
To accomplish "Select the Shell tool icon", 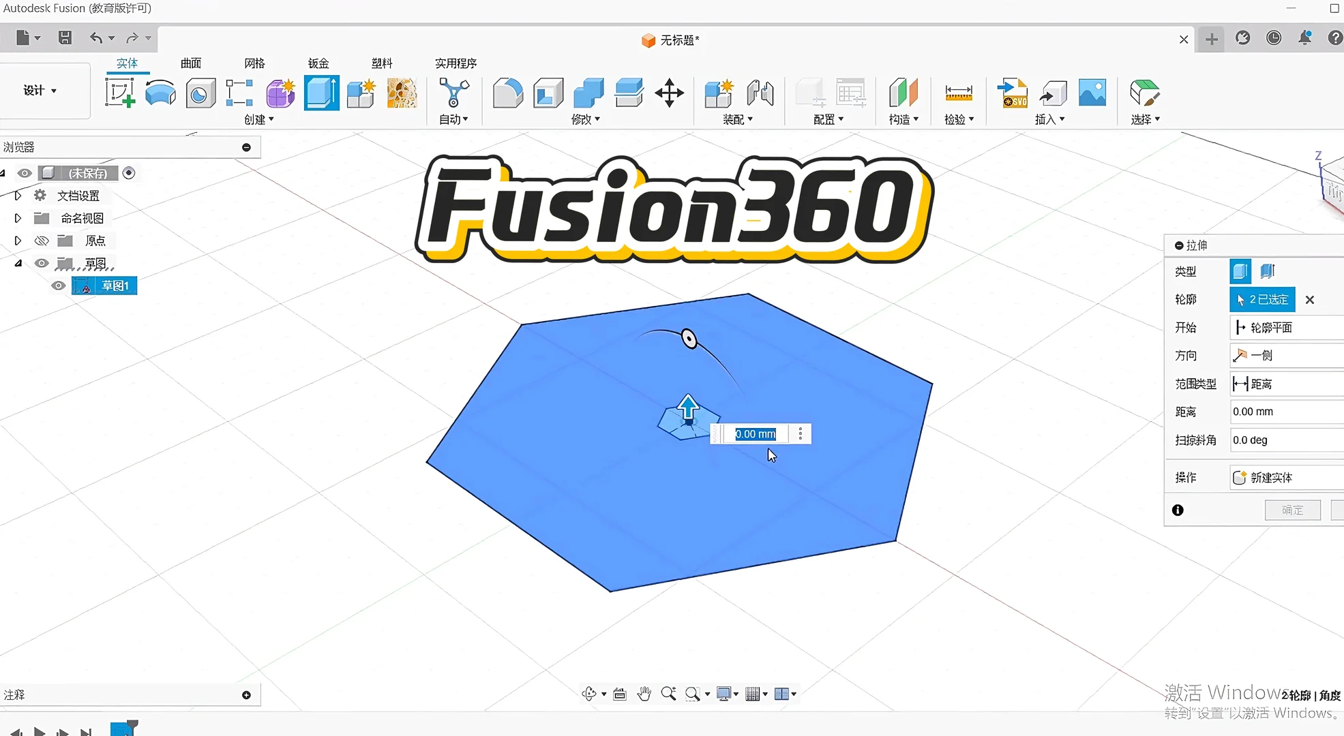I will [548, 93].
